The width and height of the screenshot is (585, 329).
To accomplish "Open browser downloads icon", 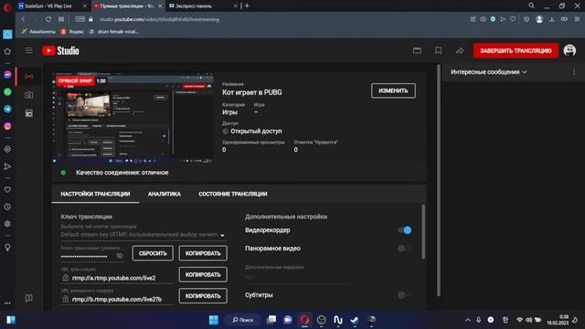I will click(552, 19).
